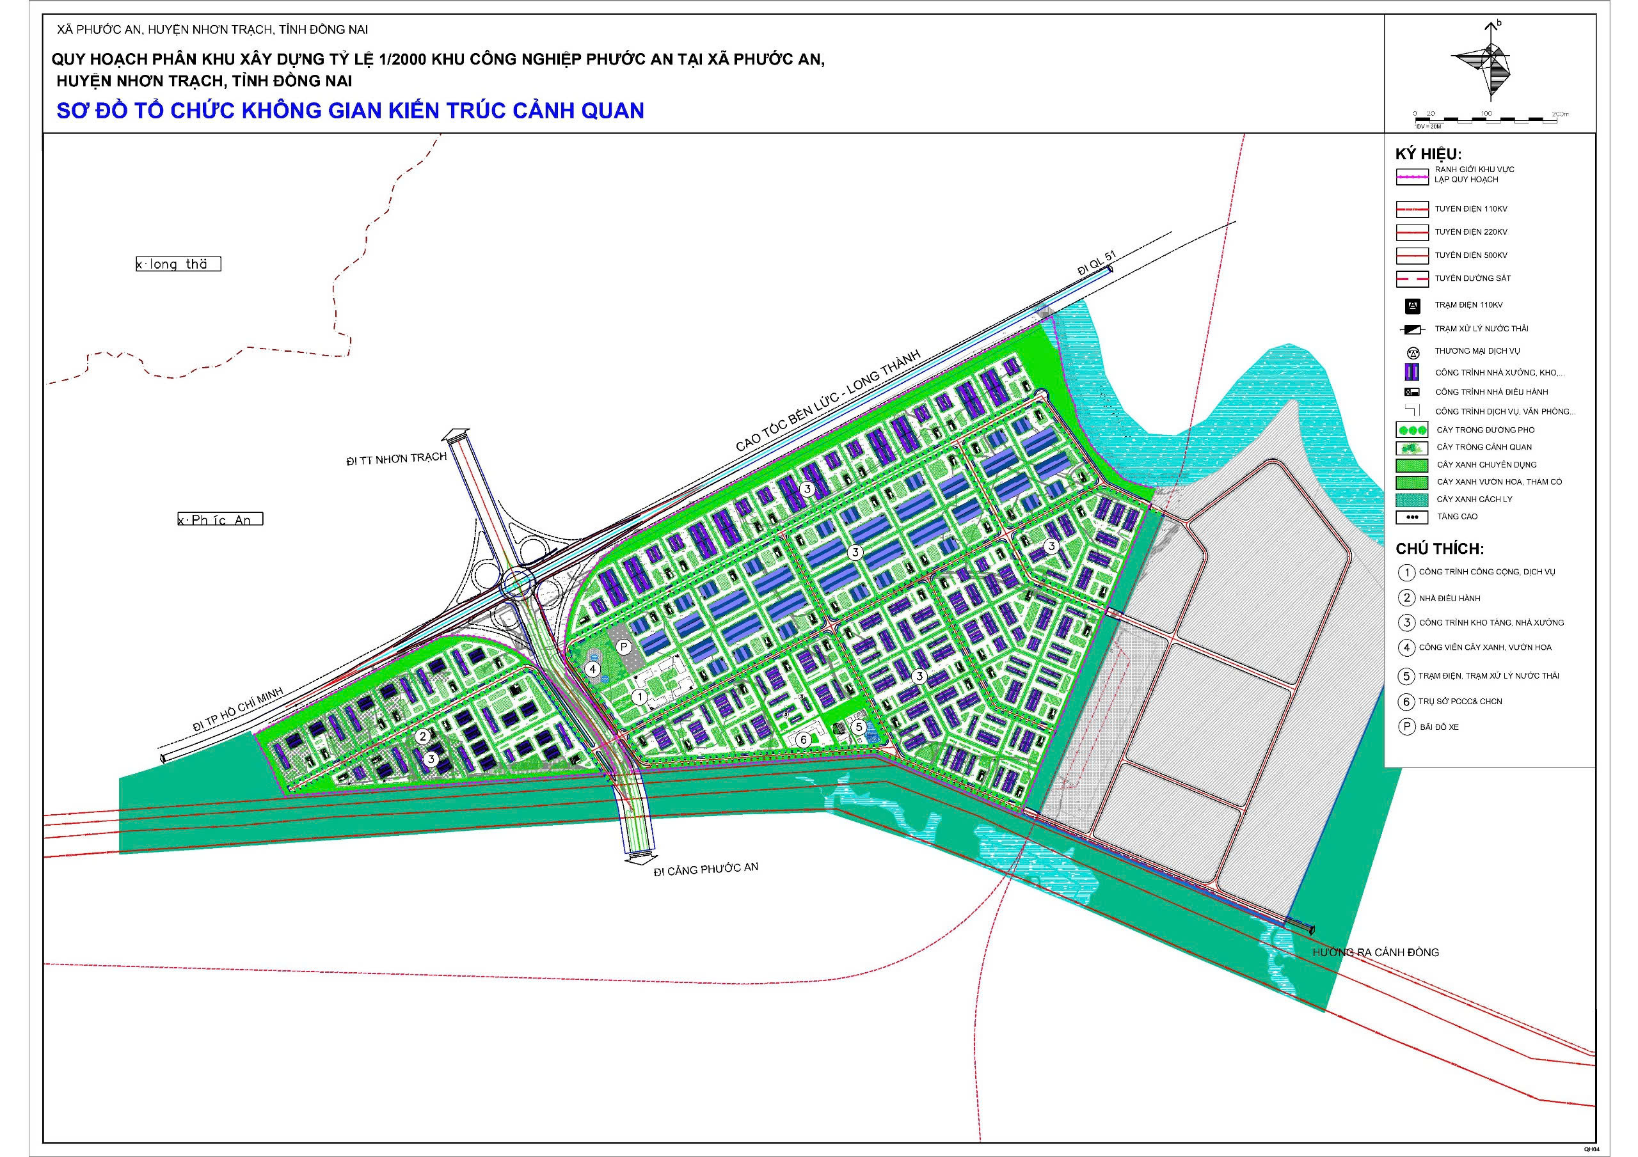The image size is (1638, 1157).
Task: Select the Công Trình Nhà Điều Hành legend icon
Action: (x=1411, y=392)
